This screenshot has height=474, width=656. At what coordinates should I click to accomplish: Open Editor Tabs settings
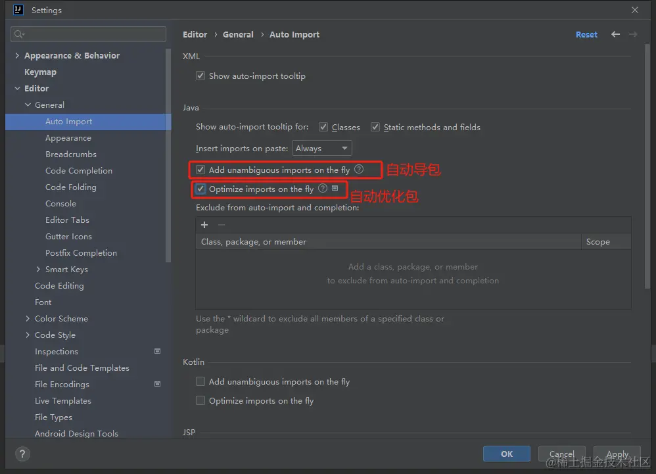coord(67,220)
